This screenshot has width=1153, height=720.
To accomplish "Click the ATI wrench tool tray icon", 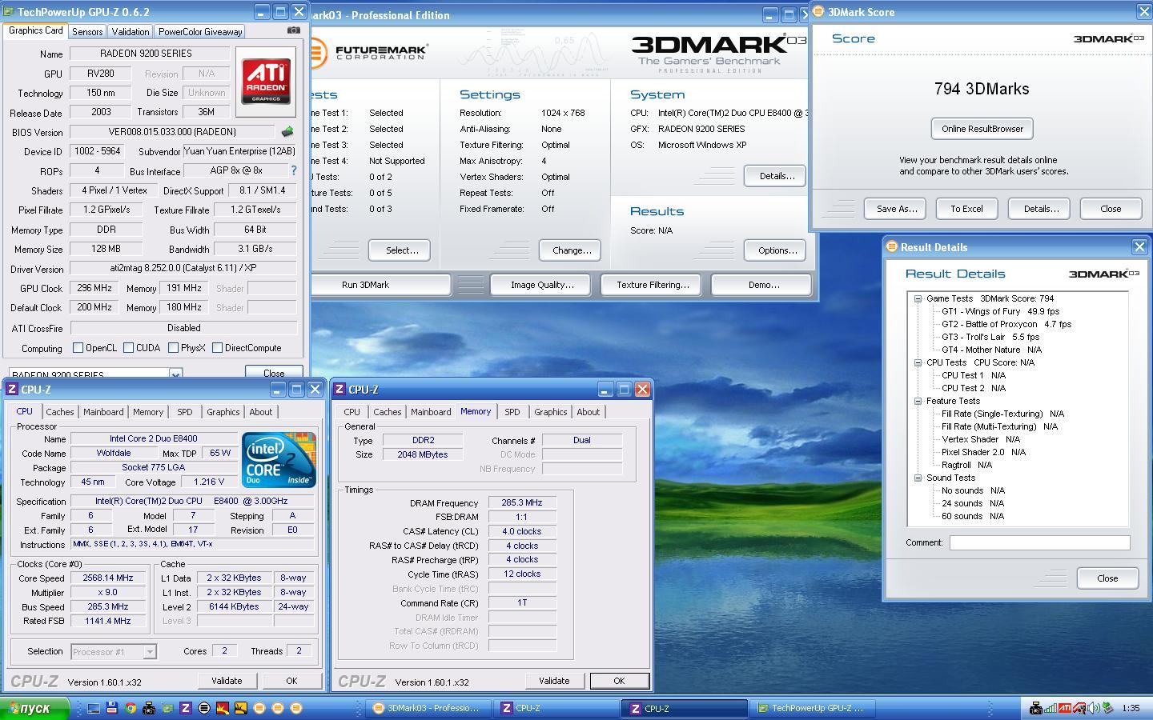I will (1079, 708).
